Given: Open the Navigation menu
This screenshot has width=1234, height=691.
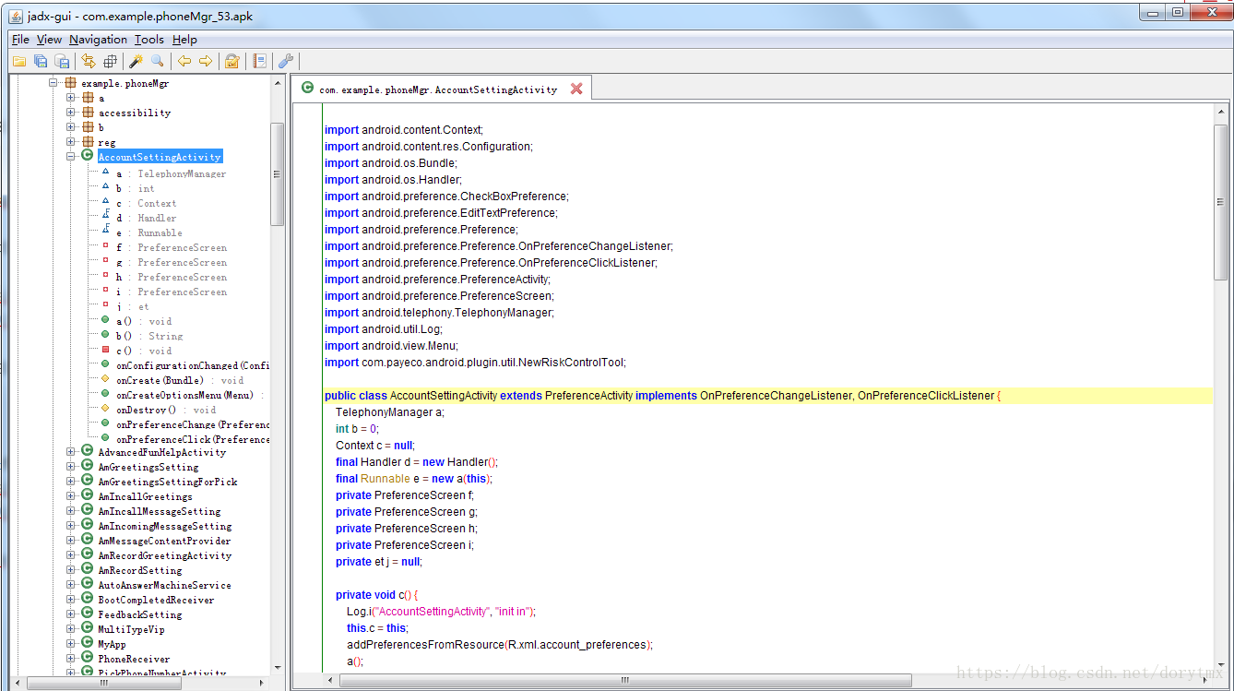Looking at the screenshot, I should (98, 40).
